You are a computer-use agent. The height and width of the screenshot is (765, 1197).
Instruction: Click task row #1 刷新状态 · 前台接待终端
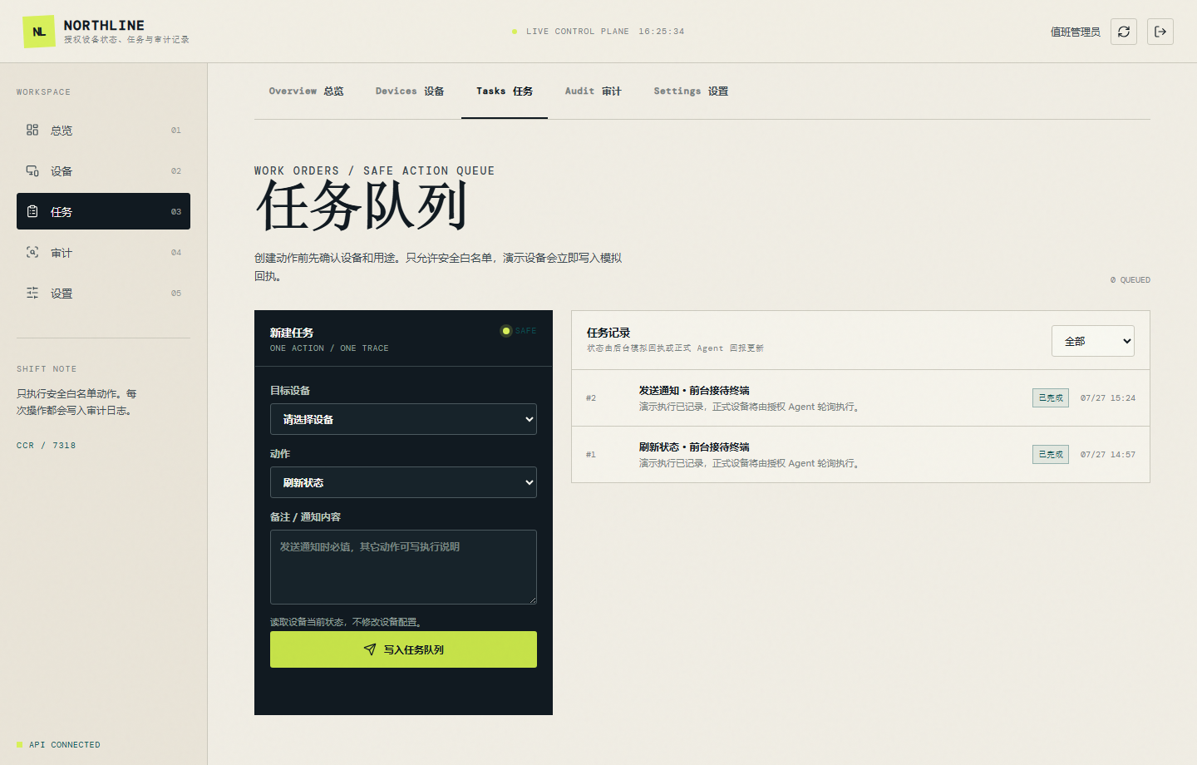[x=860, y=455]
